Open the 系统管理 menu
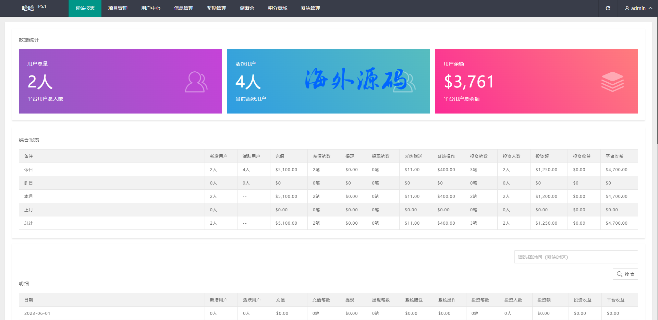This screenshot has height=320, width=658. [310, 8]
